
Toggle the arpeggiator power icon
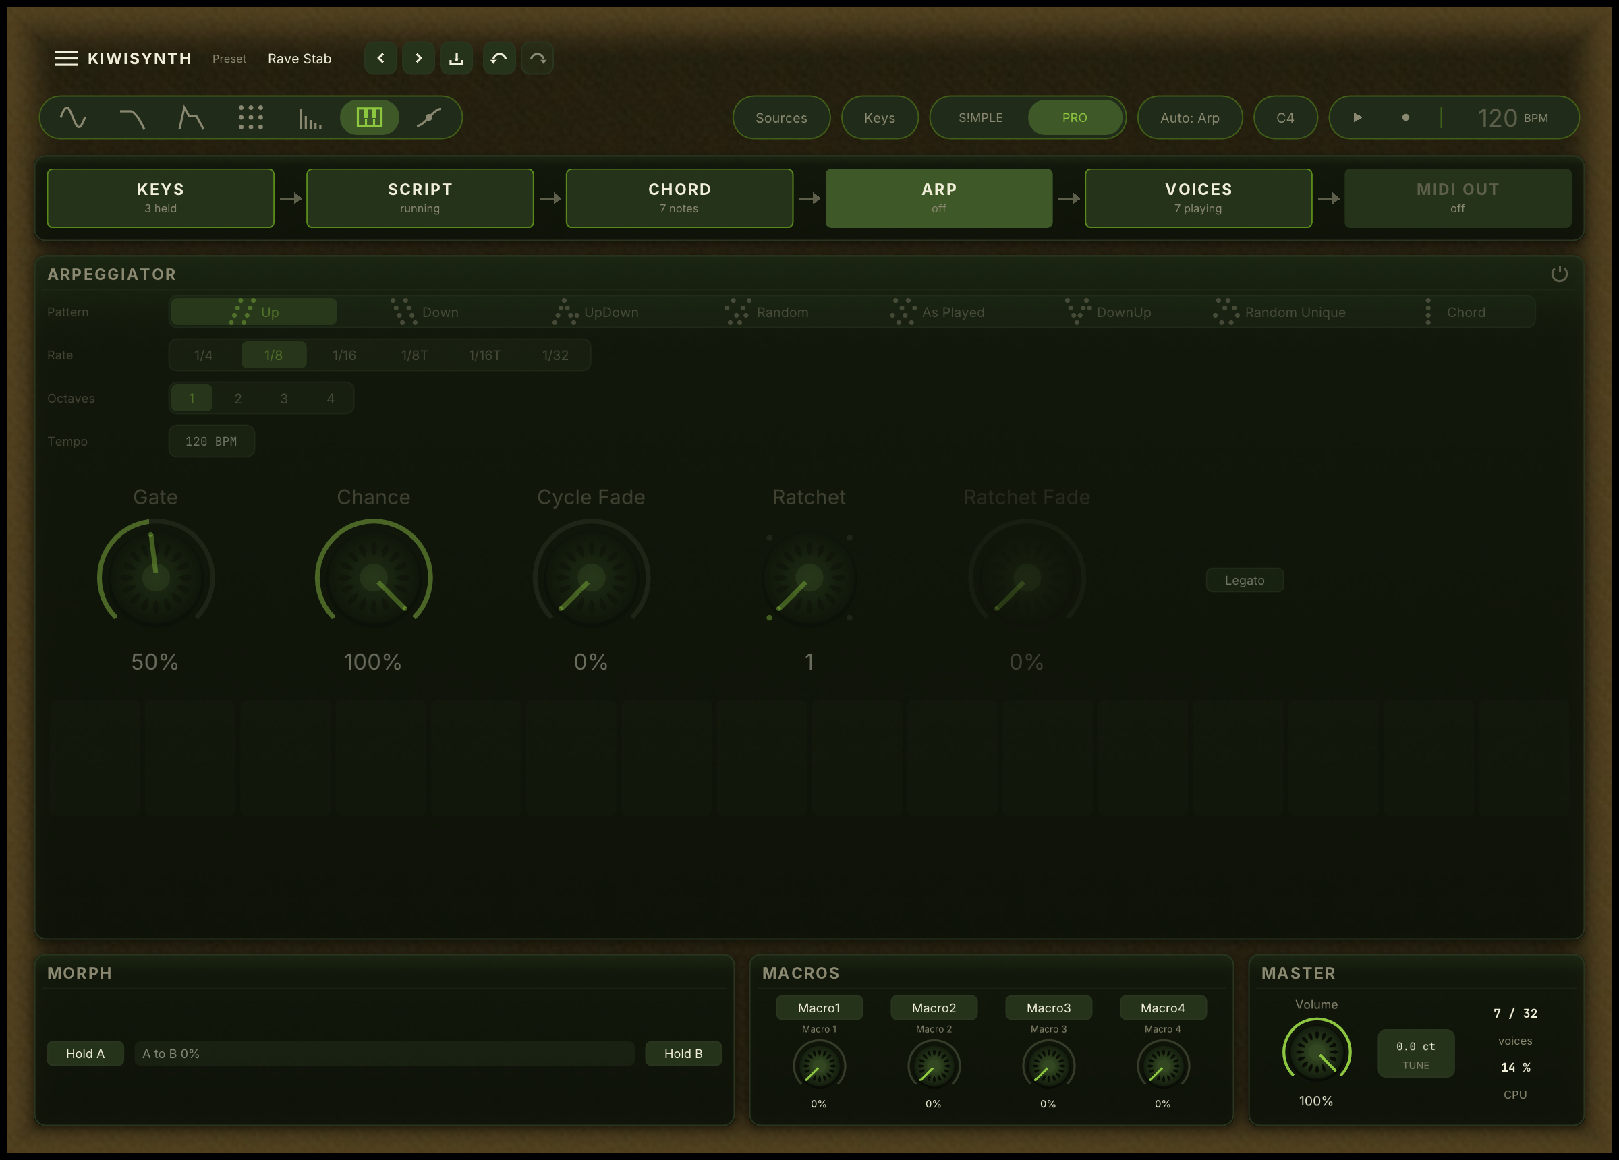(1559, 274)
